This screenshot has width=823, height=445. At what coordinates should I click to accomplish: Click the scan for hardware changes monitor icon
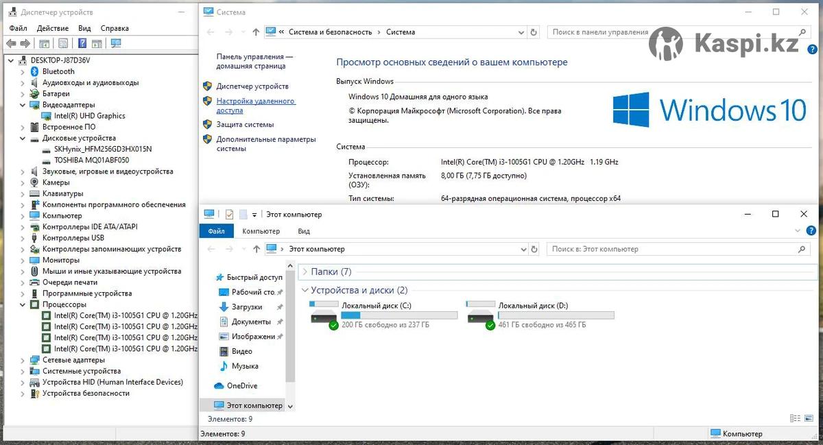click(116, 43)
